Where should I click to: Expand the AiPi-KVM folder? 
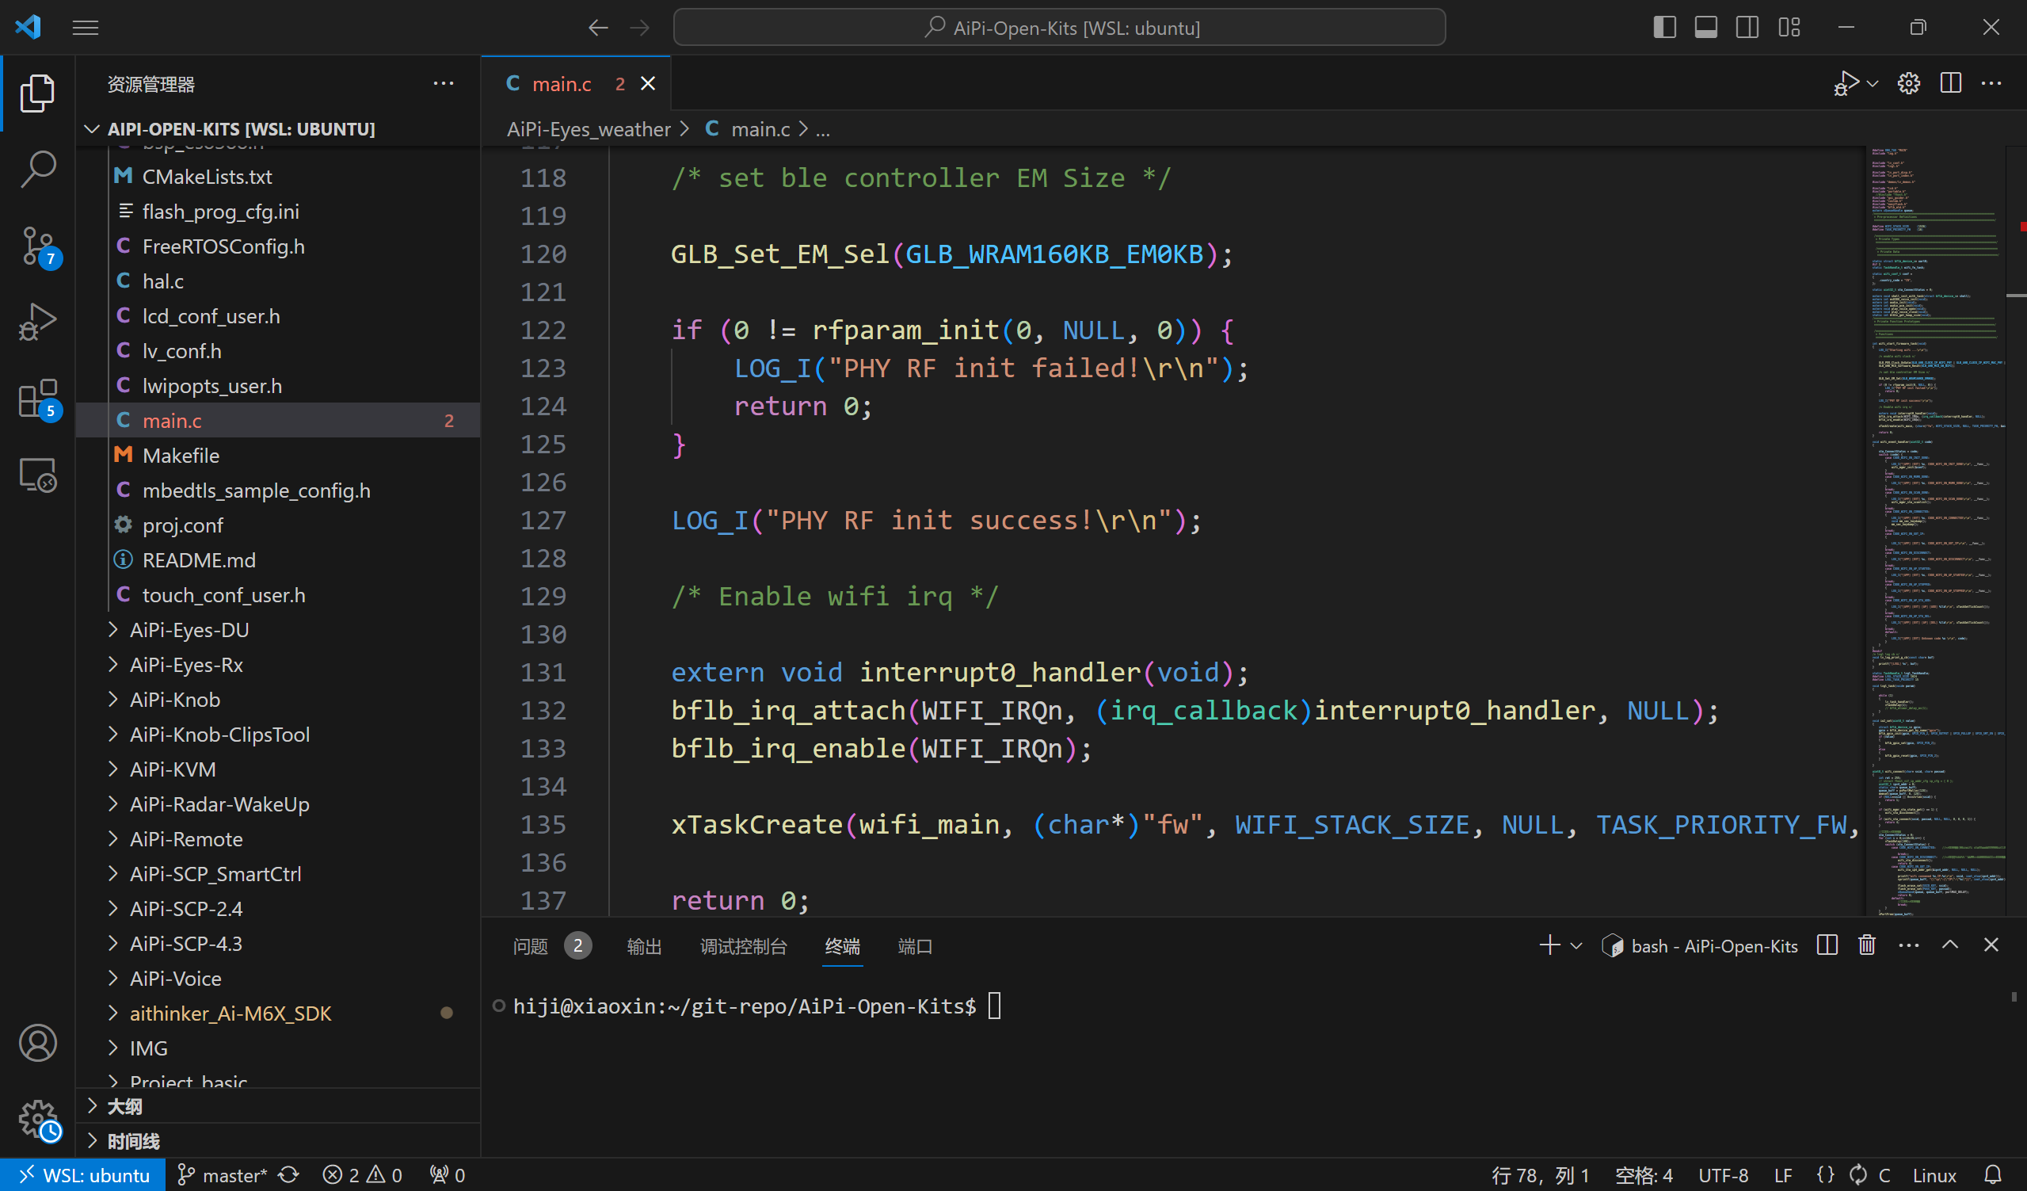pyautogui.click(x=278, y=769)
